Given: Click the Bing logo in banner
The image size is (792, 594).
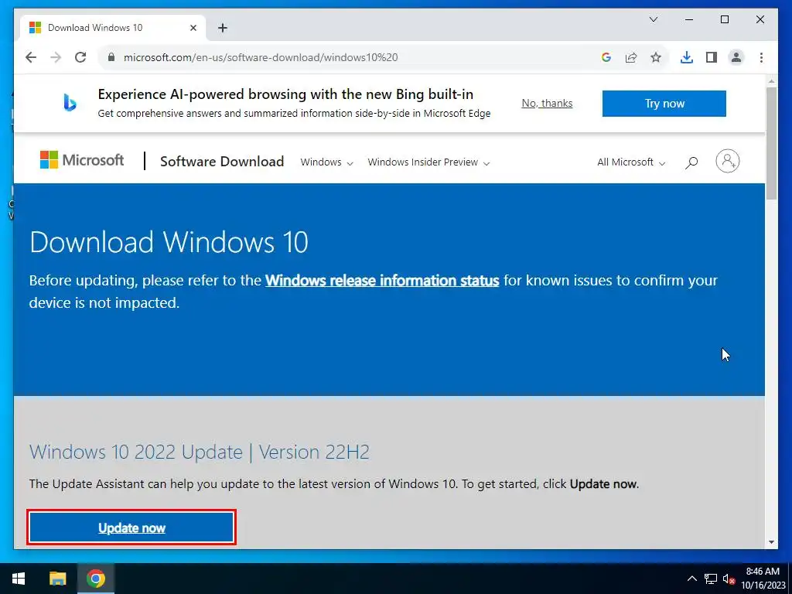Looking at the screenshot, I should 70,103.
